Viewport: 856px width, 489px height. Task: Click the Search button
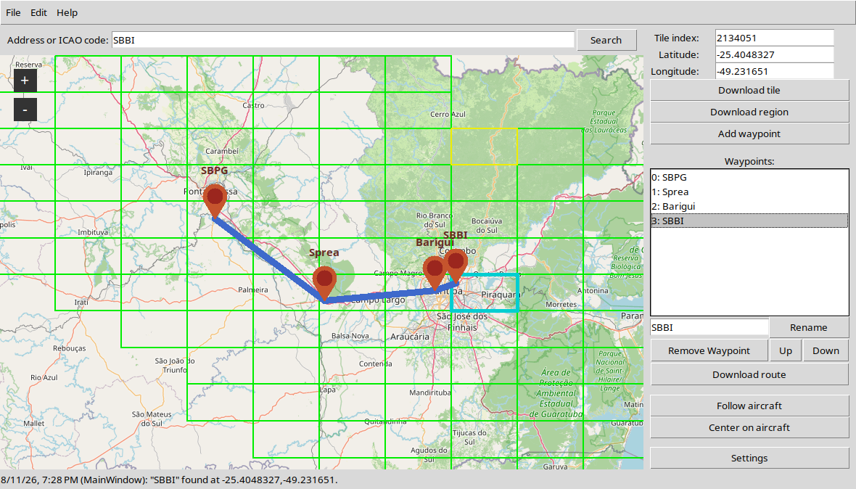tap(606, 40)
